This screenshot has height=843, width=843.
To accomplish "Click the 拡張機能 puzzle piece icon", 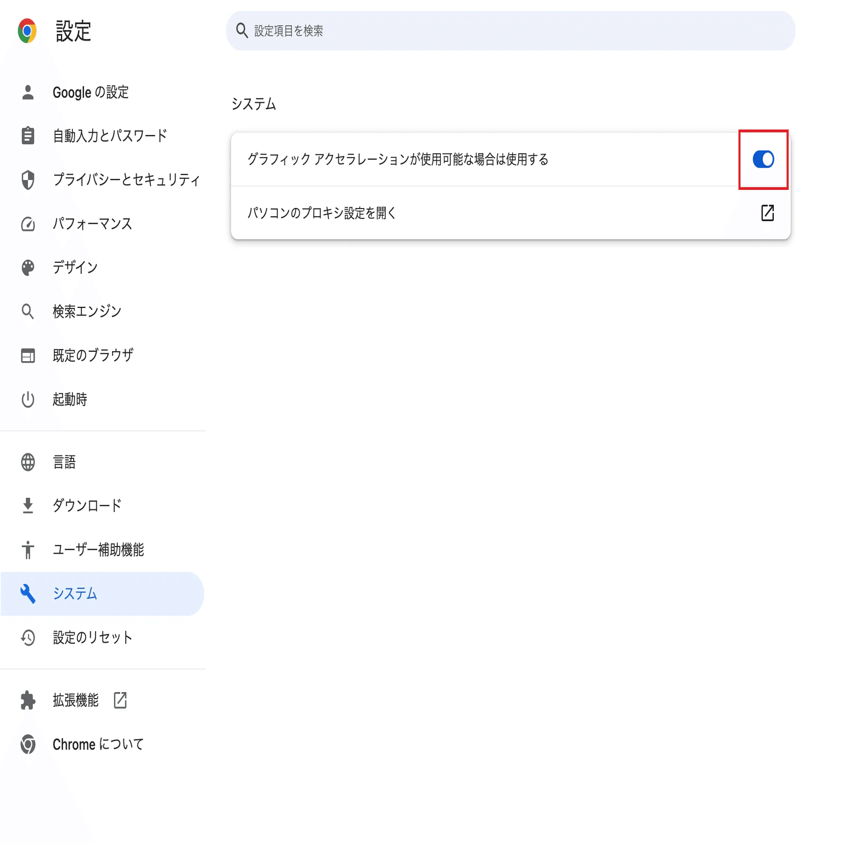I will 28,700.
